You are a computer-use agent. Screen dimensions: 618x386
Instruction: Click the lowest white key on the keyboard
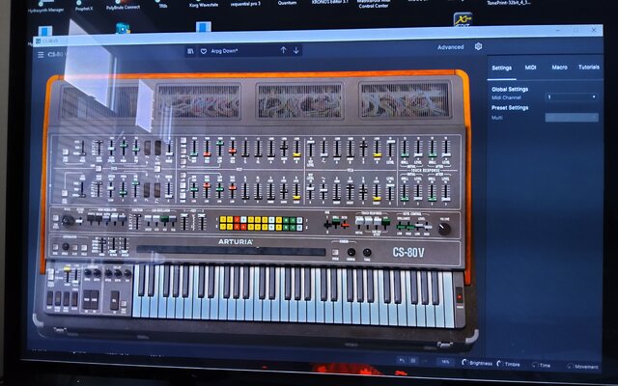[x=136, y=305]
